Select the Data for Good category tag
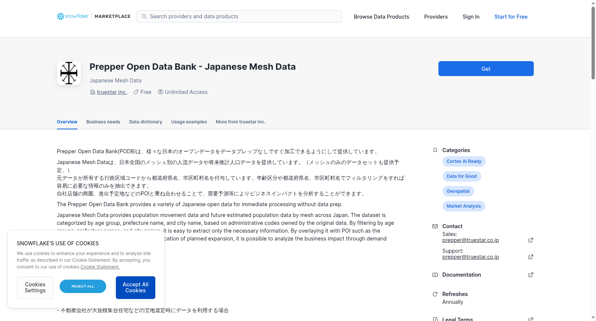The image size is (596, 321). [462, 176]
